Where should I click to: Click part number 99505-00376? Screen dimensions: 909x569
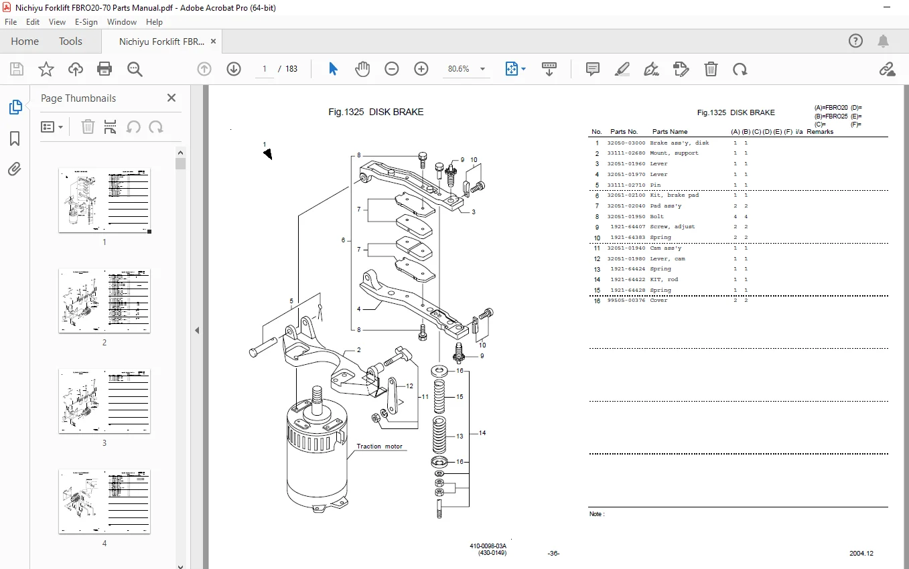click(626, 301)
